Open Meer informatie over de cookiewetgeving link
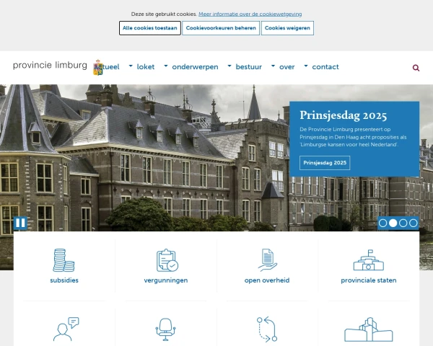This screenshot has height=346, width=433. pyautogui.click(x=250, y=14)
